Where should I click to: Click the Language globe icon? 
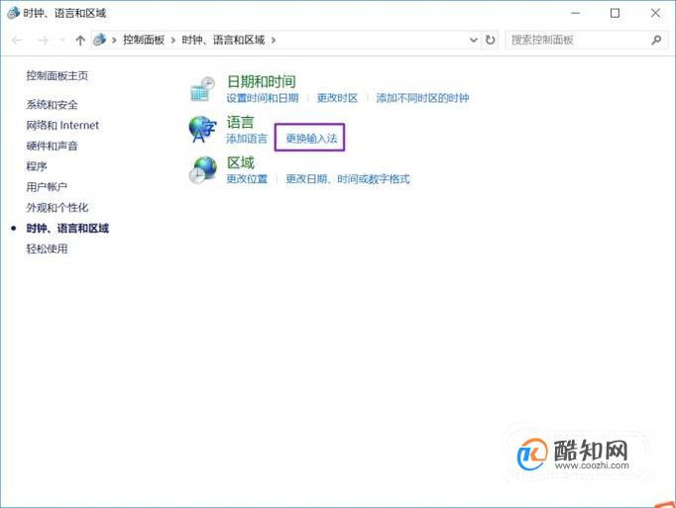(x=202, y=130)
